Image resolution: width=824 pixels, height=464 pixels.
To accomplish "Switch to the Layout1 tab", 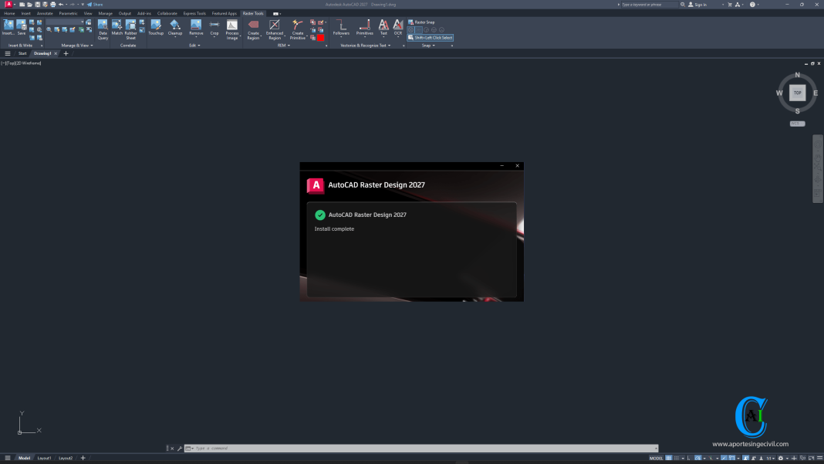I will tap(44, 459).
